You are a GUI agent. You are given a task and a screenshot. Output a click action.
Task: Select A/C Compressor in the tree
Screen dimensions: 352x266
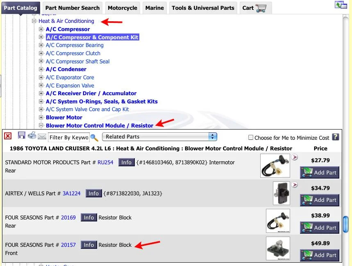coord(68,29)
